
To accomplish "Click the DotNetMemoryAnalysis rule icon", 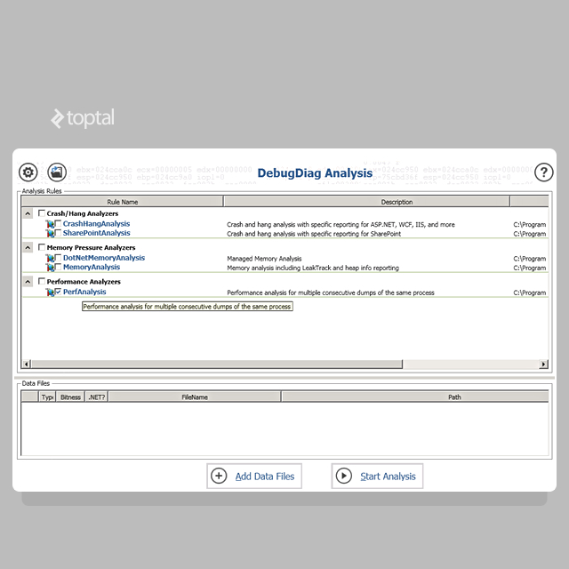I will point(50,258).
